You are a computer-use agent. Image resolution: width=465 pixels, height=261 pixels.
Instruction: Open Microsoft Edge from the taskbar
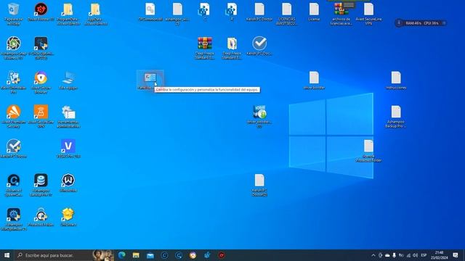click(121, 255)
